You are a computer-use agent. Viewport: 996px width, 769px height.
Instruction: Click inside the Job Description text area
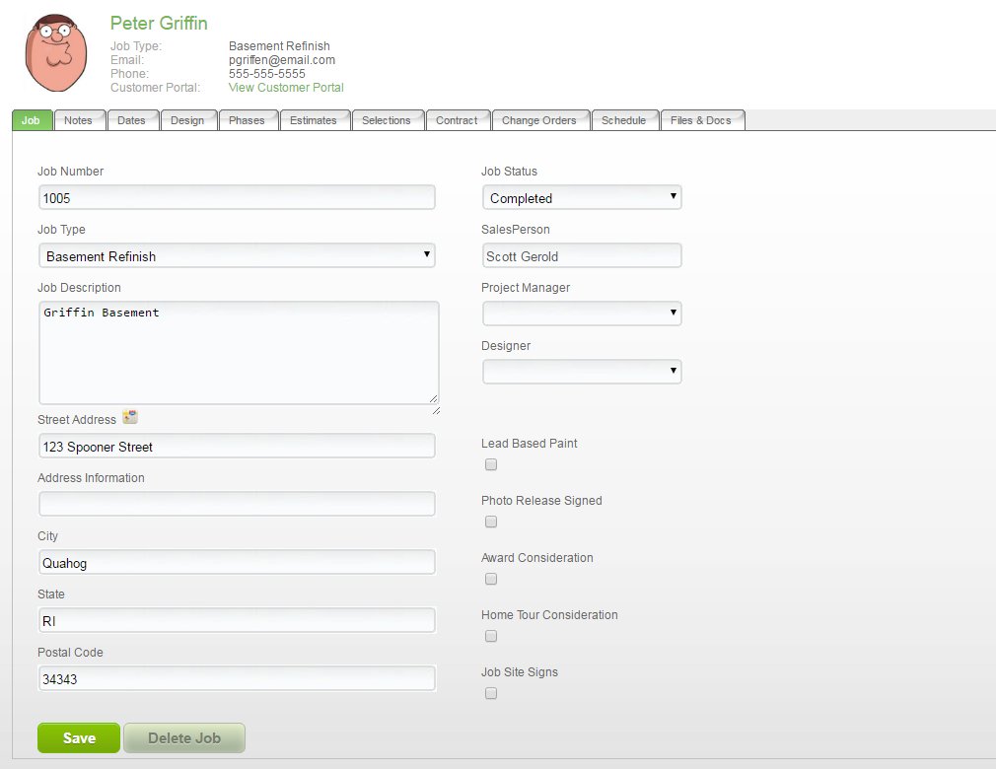(x=237, y=350)
